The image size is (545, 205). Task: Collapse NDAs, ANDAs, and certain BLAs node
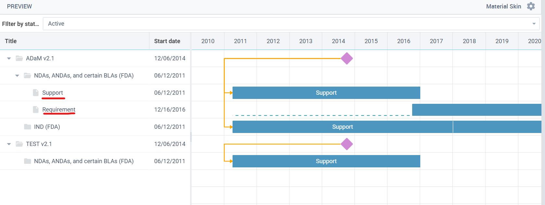tap(17, 76)
